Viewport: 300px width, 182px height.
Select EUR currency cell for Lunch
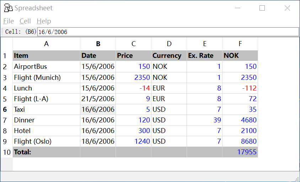169,88
